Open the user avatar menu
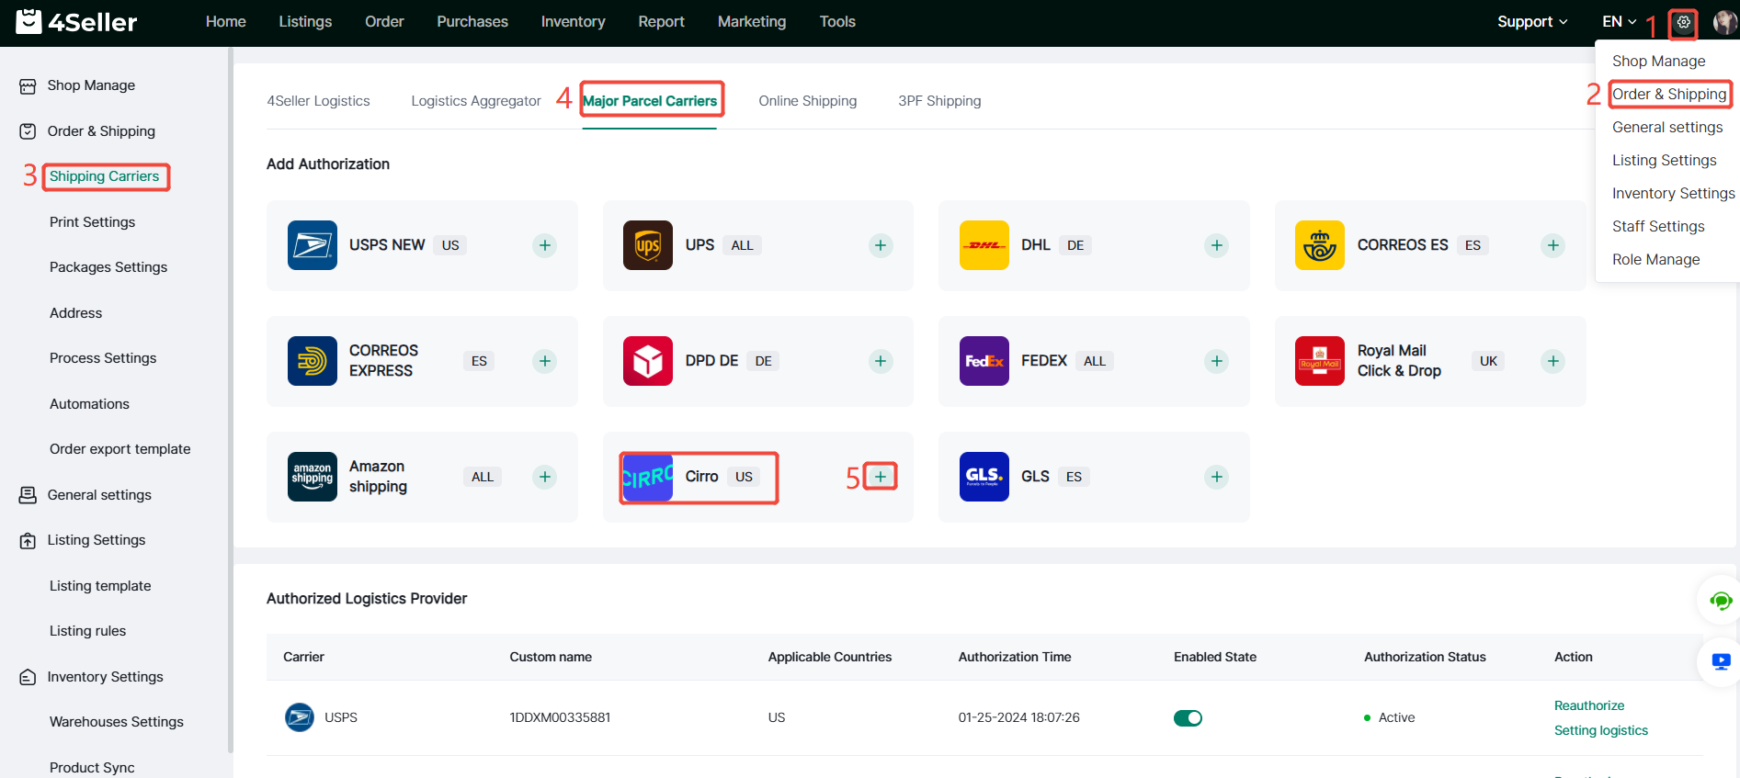The height and width of the screenshot is (778, 1740). coord(1725,22)
